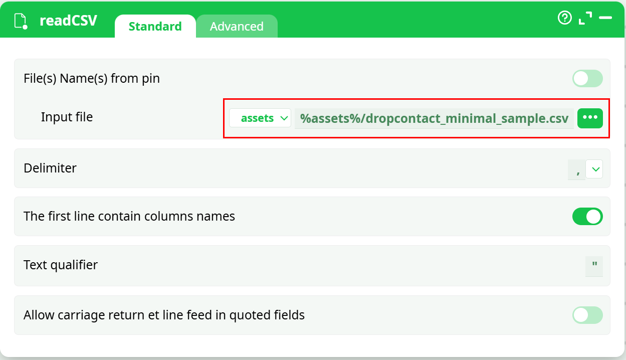Click the readCSV file icon
The width and height of the screenshot is (626, 360).
(21, 21)
